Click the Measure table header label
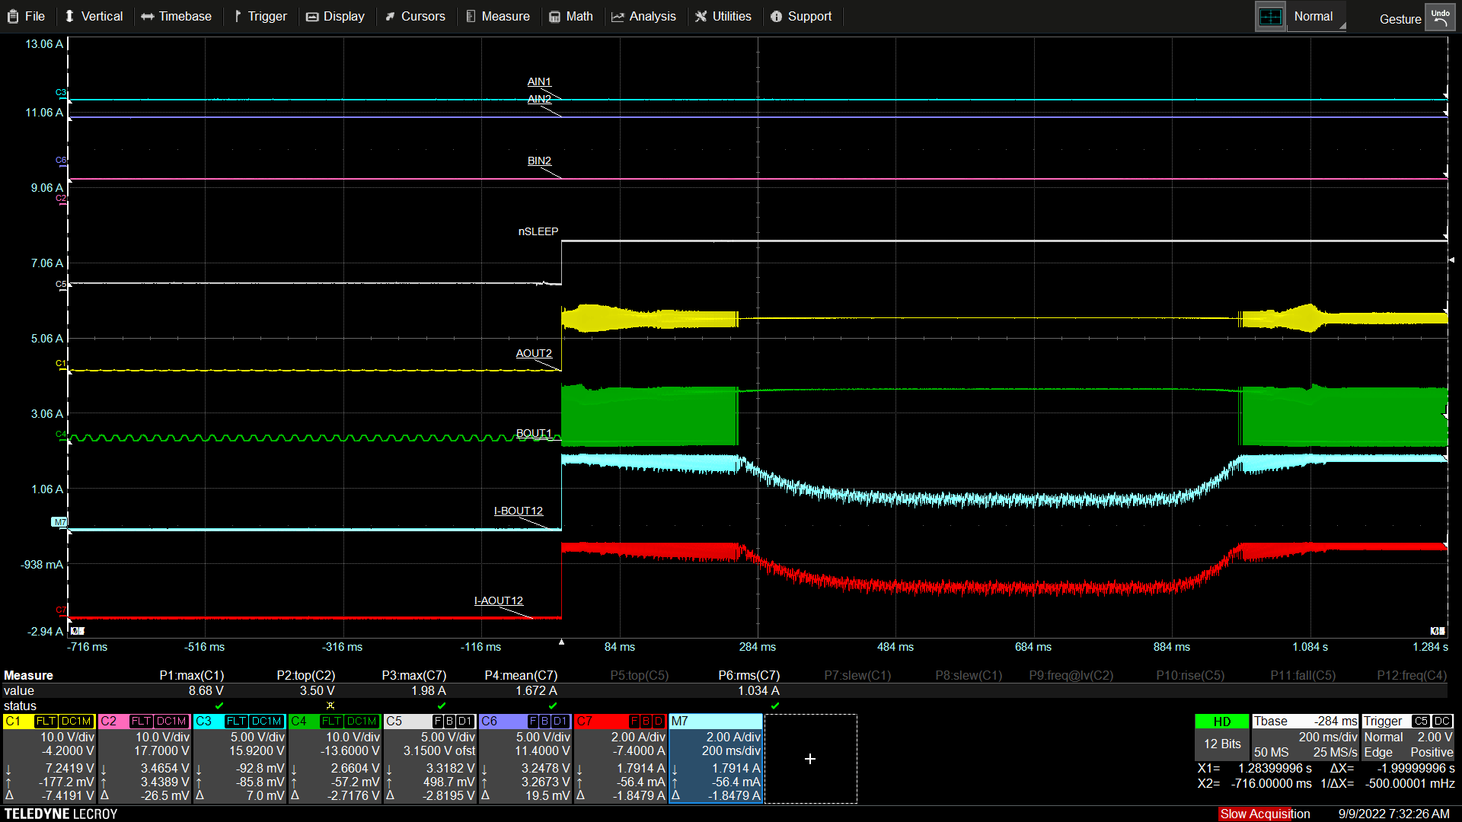1462x822 pixels. pos(28,675)
